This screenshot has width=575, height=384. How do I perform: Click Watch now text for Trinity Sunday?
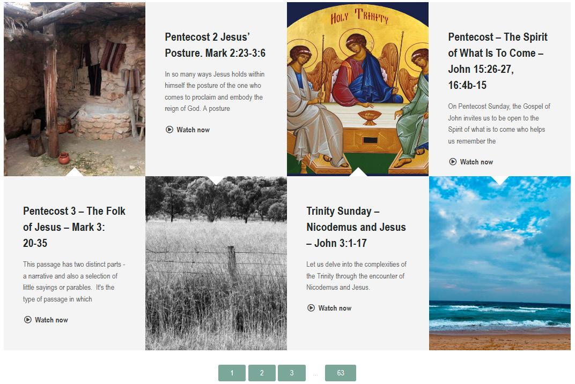[x=335, y=308]
